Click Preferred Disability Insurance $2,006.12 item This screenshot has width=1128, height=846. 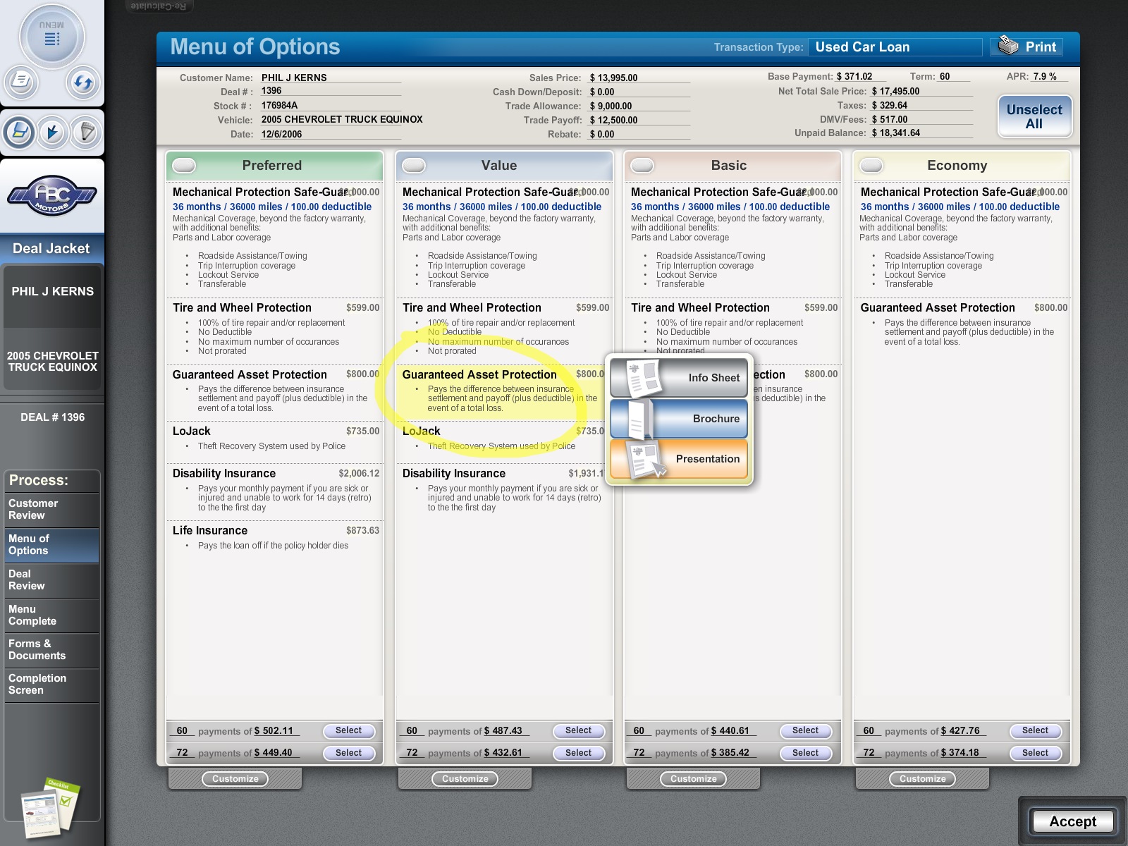pyautogui.click(x=276, y=492)
